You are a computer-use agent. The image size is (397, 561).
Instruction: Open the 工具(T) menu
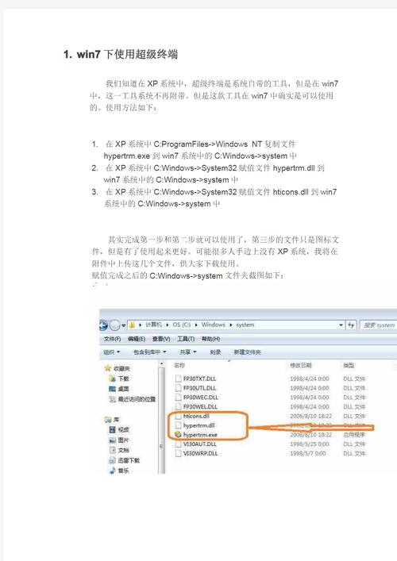(x=186, y=339)
